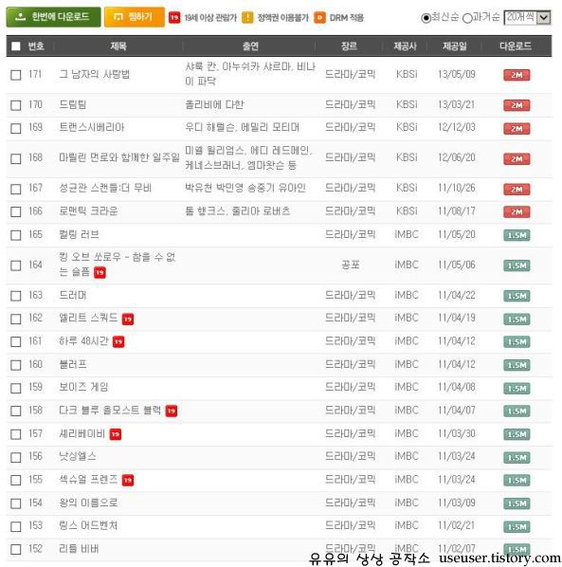Download 2M file for row 168
Image resolution: width=562 pixels, height=567 pixels.
[517, 158]
